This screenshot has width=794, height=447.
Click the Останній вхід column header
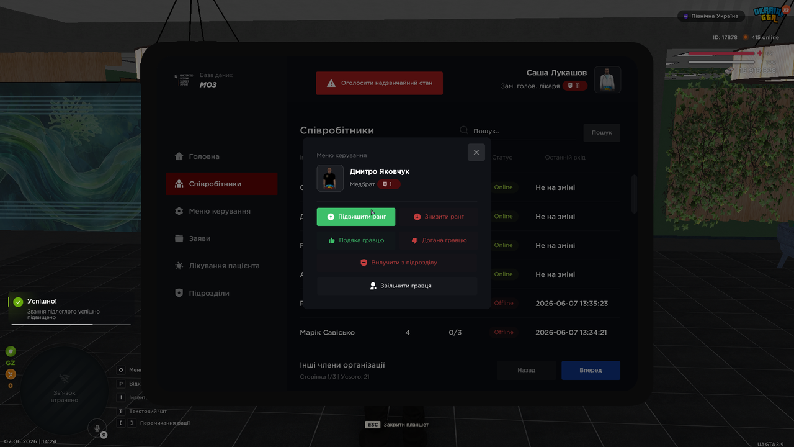tap(565, 158)
